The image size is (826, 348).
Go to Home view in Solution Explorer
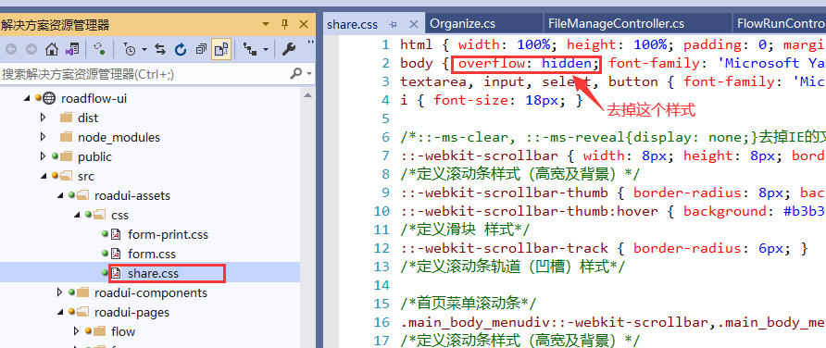(x=52, y=49)
